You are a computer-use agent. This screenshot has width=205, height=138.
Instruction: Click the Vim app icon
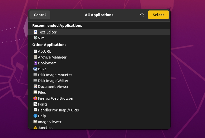click(35, 38)
